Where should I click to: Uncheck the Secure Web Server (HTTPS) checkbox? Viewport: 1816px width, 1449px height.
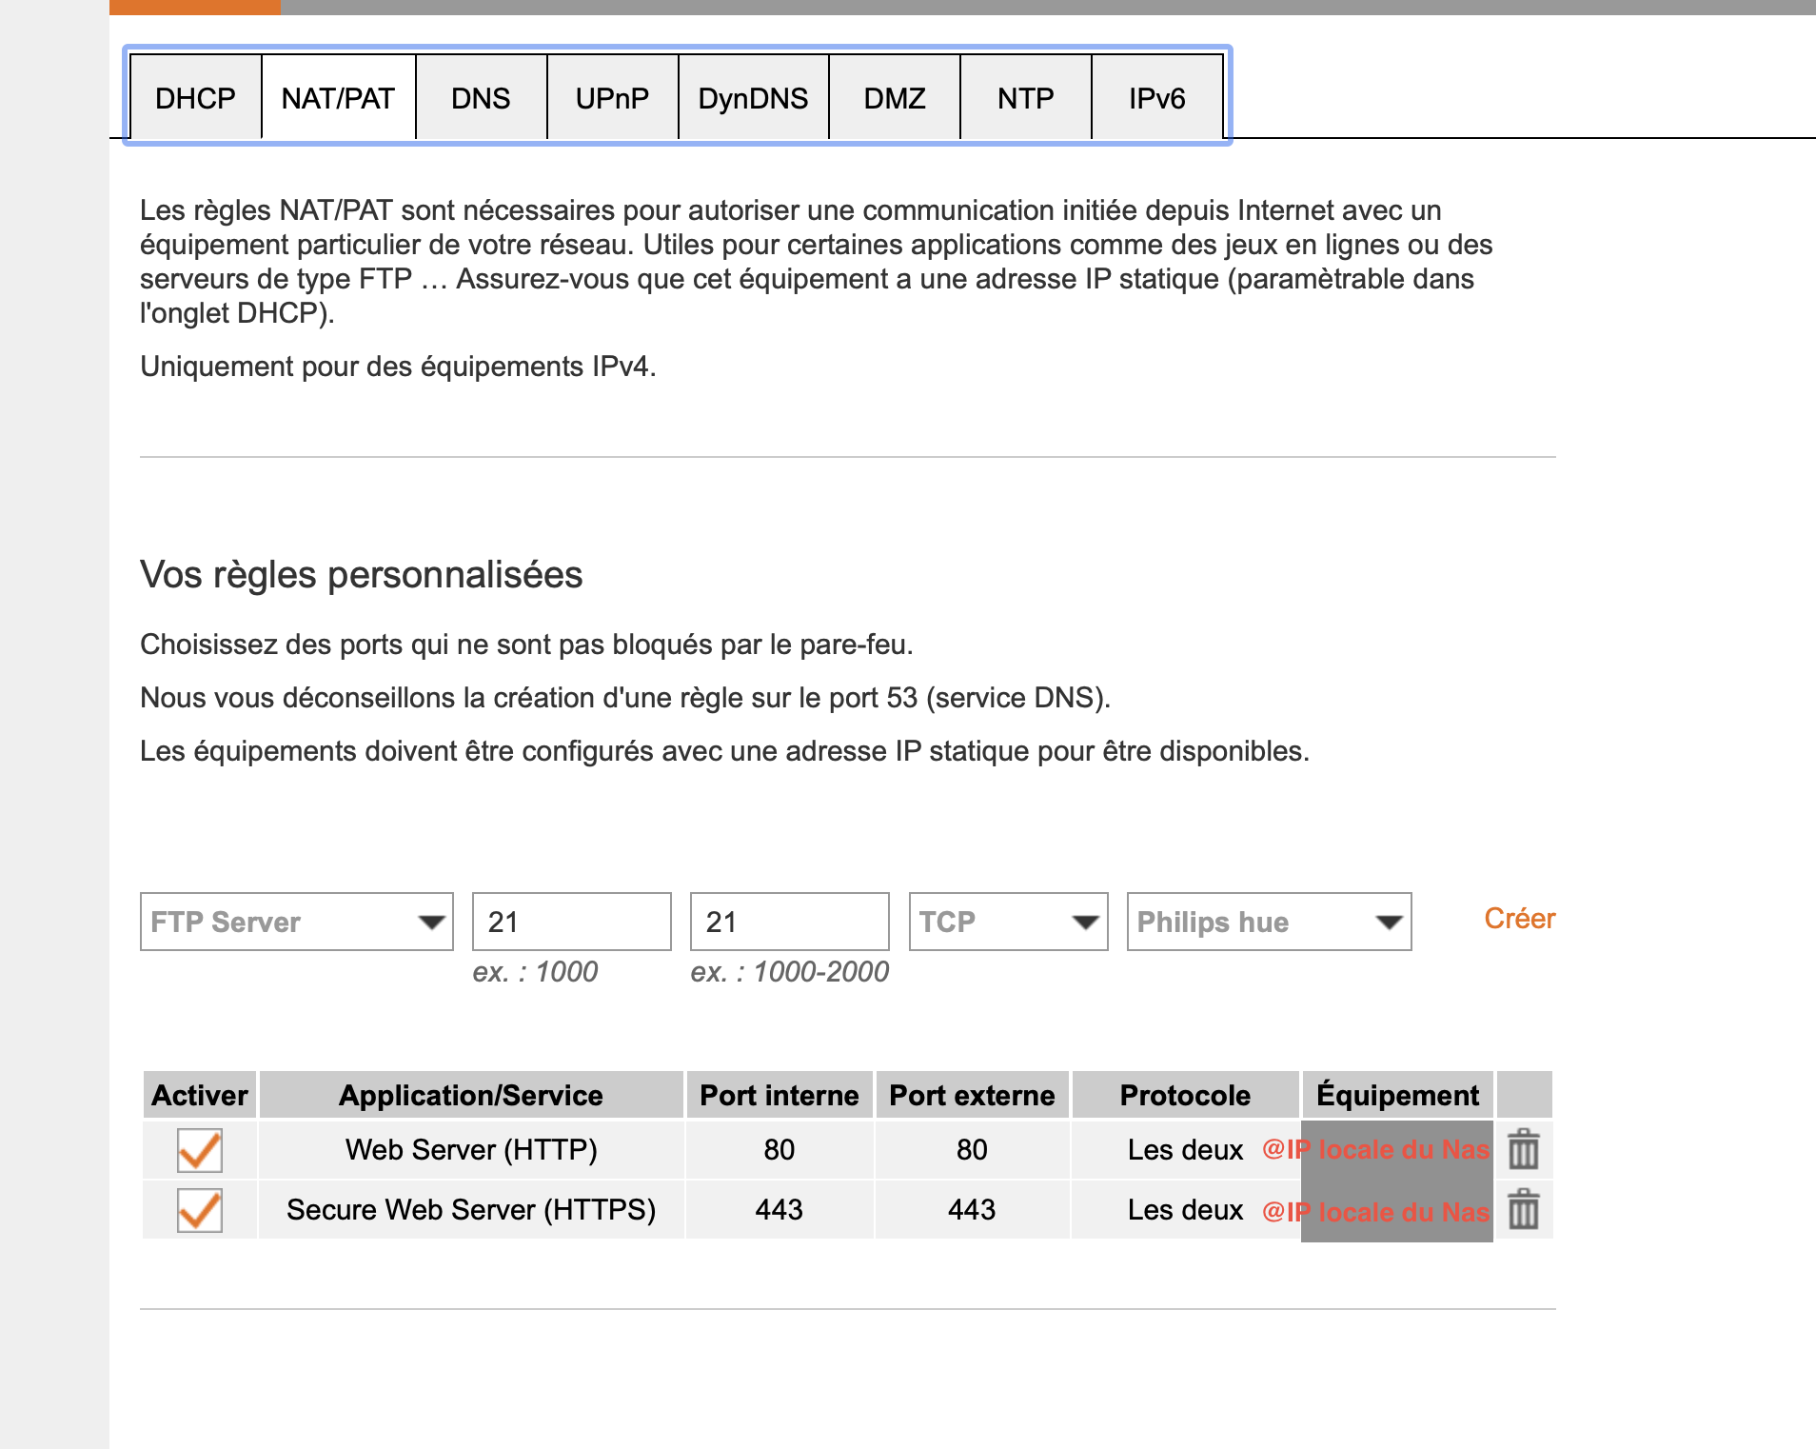tap(200, 1210)
